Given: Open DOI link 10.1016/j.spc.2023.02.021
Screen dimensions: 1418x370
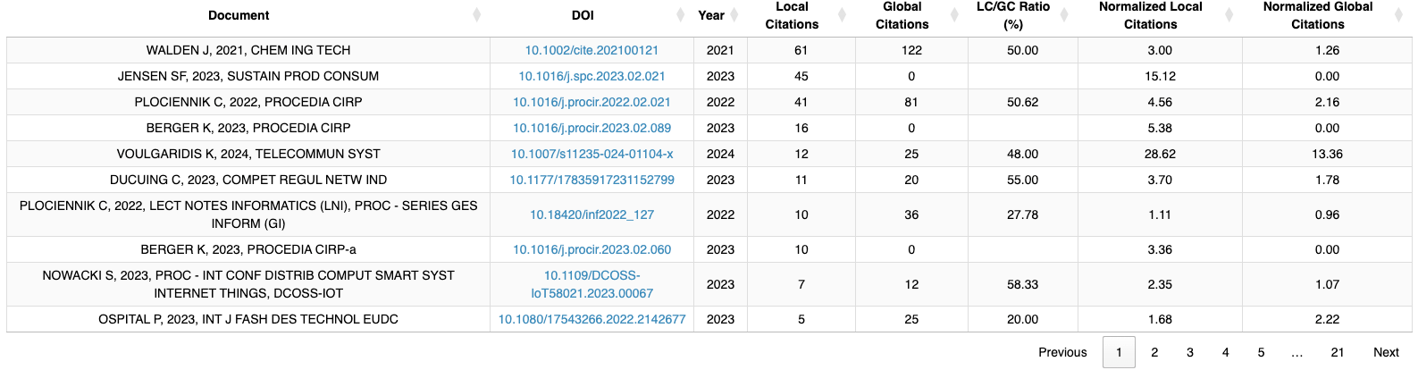Looking at the screenshot, I should click(x=592, y=76).
